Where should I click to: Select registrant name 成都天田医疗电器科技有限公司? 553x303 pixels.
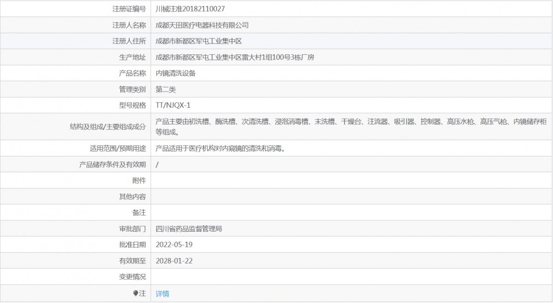(202, 25)
